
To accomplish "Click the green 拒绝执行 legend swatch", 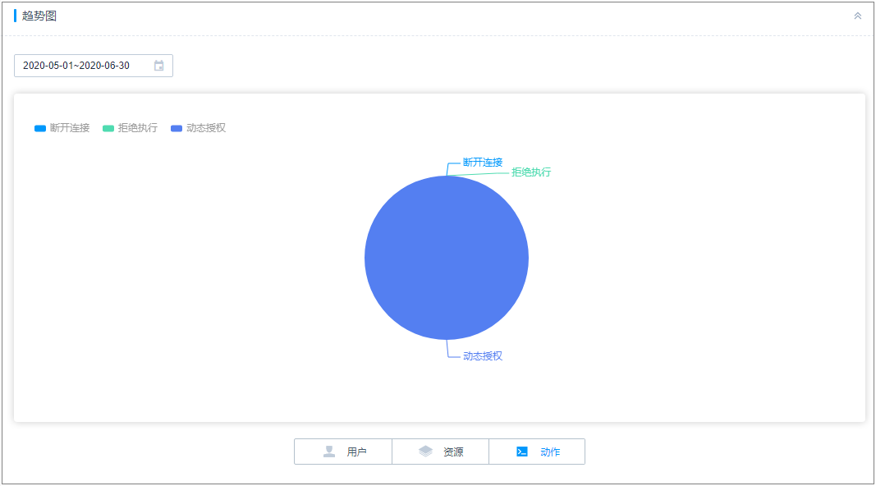I will pos(108,129).
